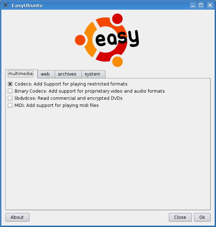Maximize the EasyUbuntu window
216x227 pixels.
(201, 5)
